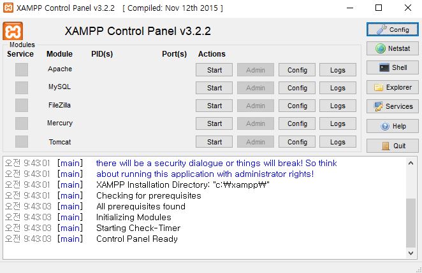Open Help with the question mark icon
This screenshot has height=273, width=422.
coord(393,126)
